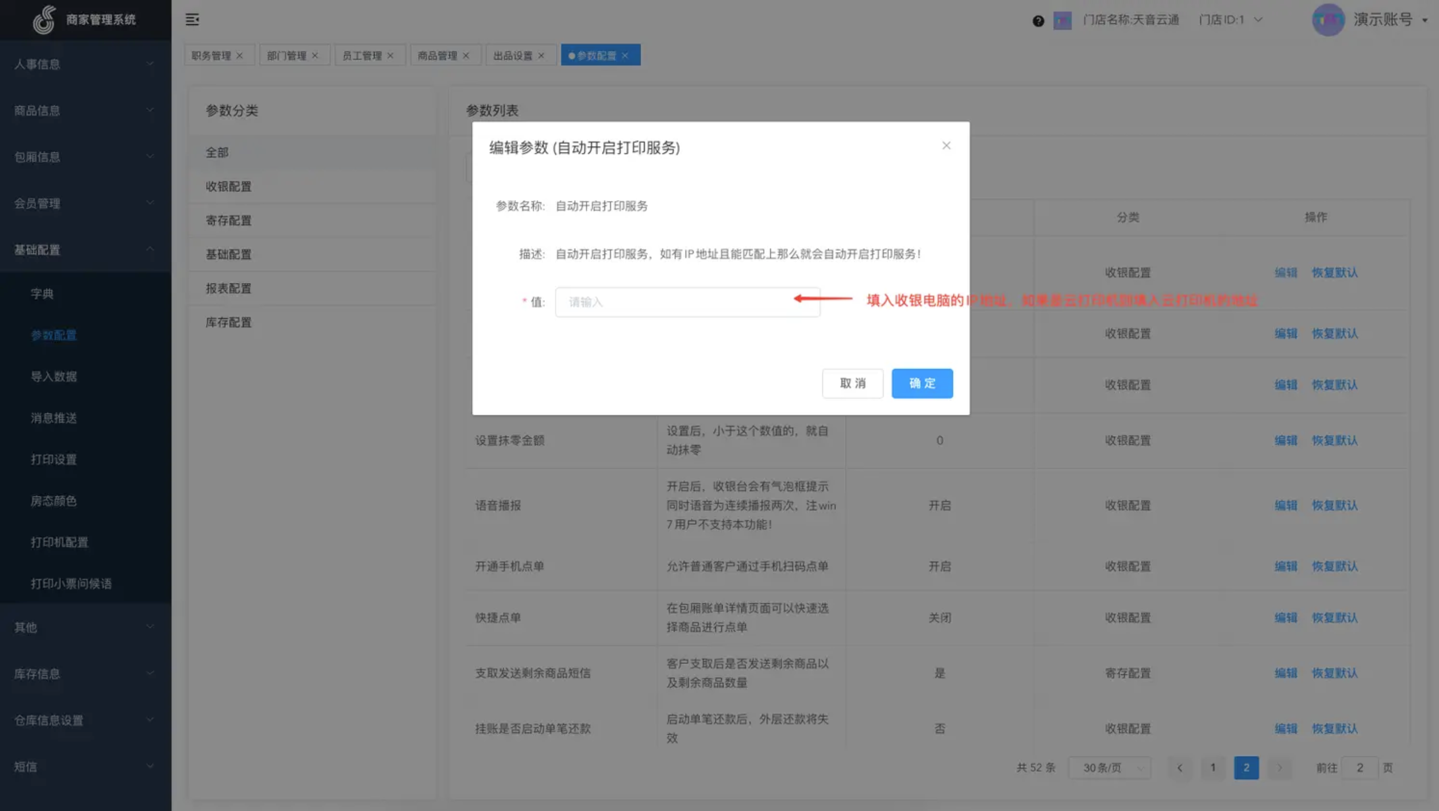Close the 出品设置 tab via its X
The height and width of the screenshot is (811, 1439).
pos(541,55)
